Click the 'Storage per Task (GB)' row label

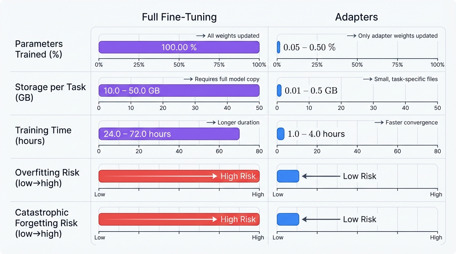[50, 92]
